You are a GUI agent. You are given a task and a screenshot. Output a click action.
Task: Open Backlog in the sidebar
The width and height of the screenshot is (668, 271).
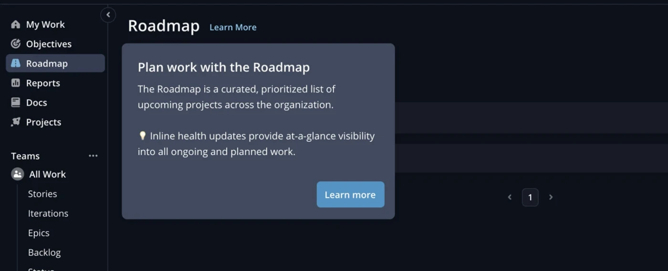(x=44, y=252)
